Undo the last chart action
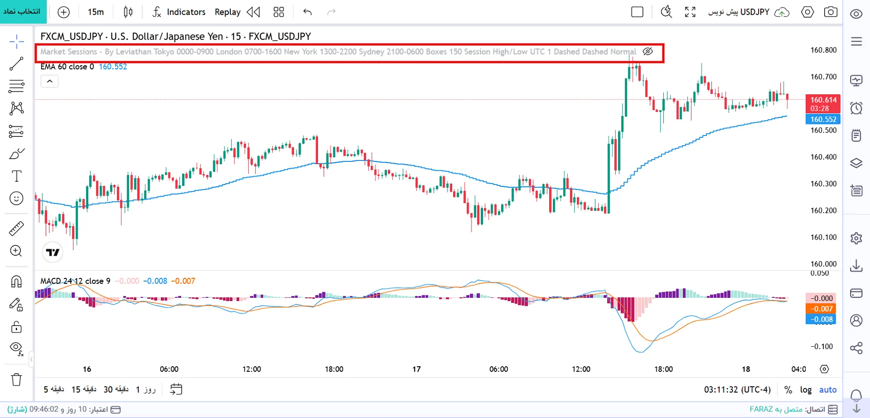Screen dimensions: 870x418 pos(307,12)
